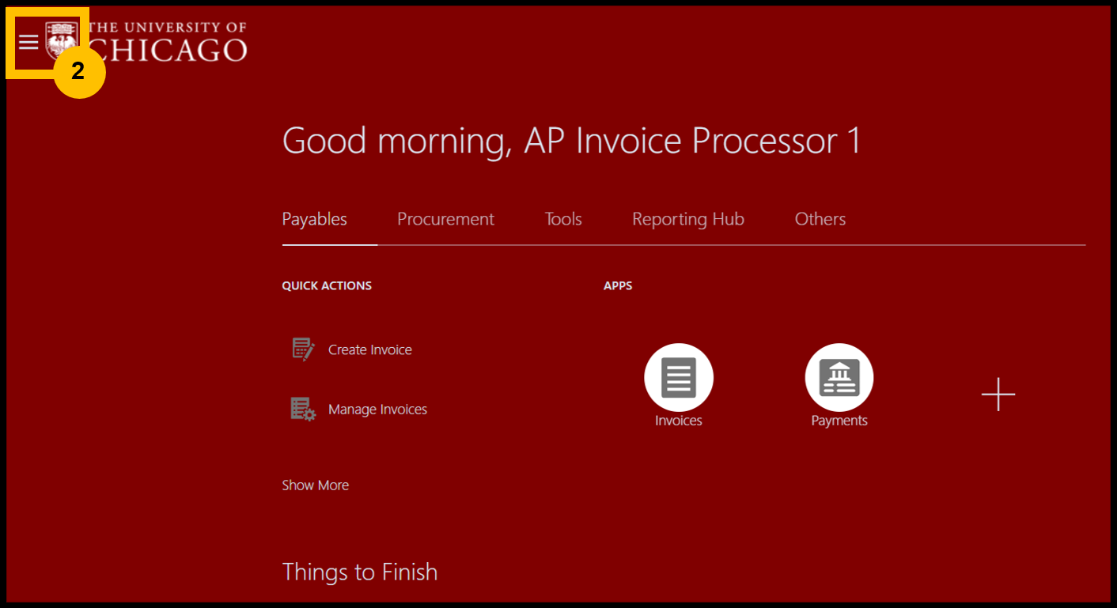Expand quick actions with Show More

click(316, 485)
